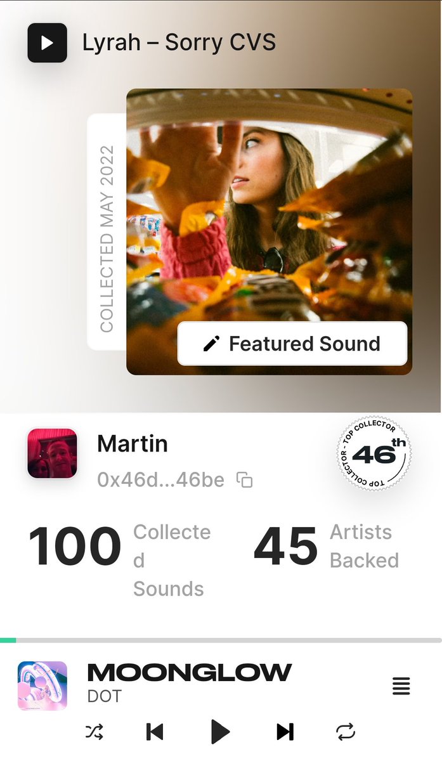Open Martin's profile avatar

[52, 453]
